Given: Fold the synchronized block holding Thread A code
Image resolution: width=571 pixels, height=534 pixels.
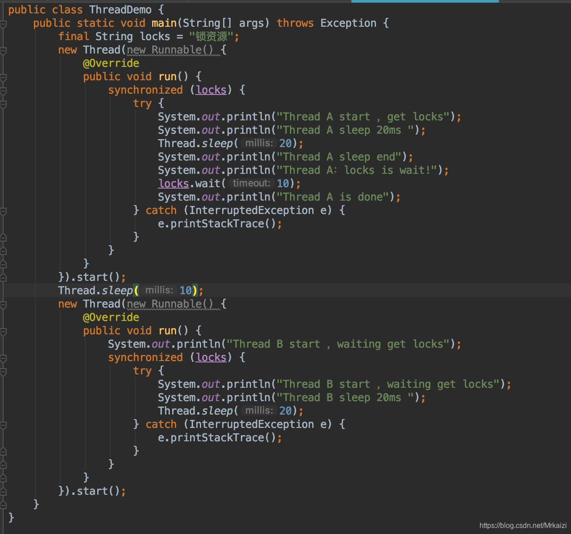Looking at the screenshot, I should pyautogui.click(x=3, y=91).
